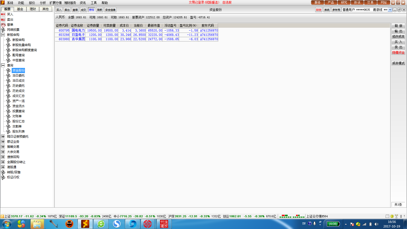Click the 撤单 cancel-order icon in sidebar
Viewport: 407px width, 229px height.
coord(3,25)
